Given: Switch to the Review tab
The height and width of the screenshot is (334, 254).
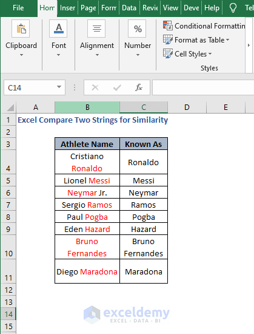Looking at the screenshot, I should 150,8.
